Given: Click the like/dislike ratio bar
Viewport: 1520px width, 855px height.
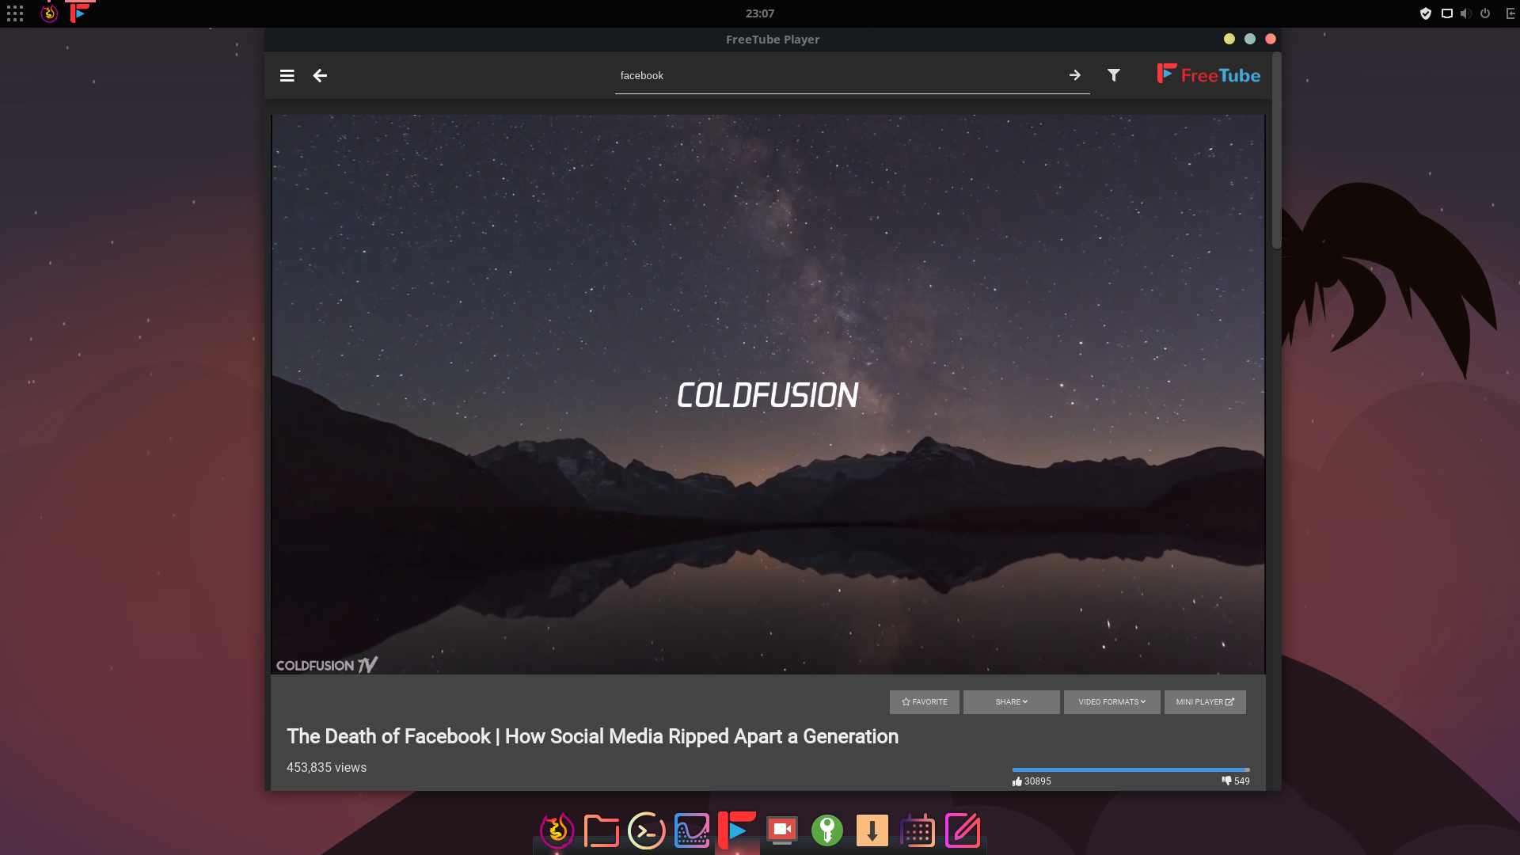Looking at the screenshot, I should click(x=1130, y=769).
